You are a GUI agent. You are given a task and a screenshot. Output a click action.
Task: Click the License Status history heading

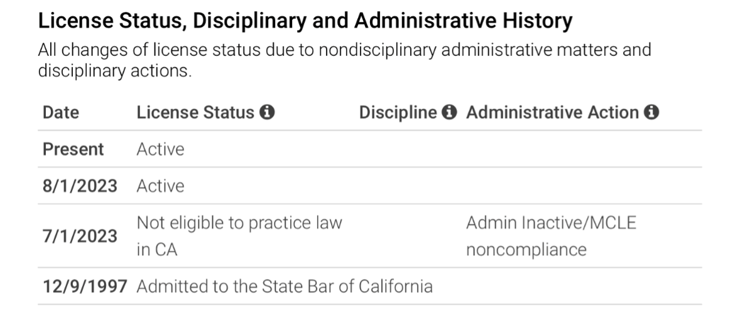[305, 23]
